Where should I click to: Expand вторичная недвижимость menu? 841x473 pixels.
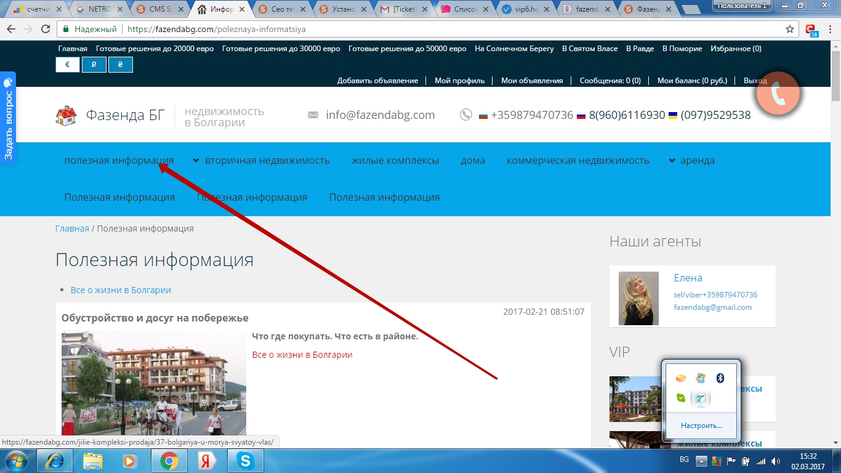coord(262,160)
